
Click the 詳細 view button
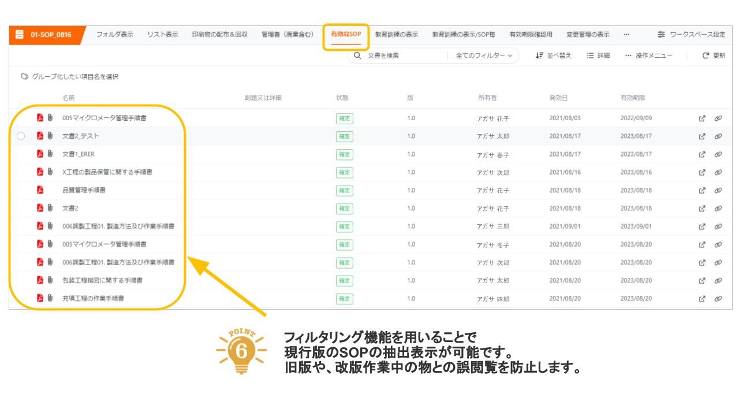(598, 55)
